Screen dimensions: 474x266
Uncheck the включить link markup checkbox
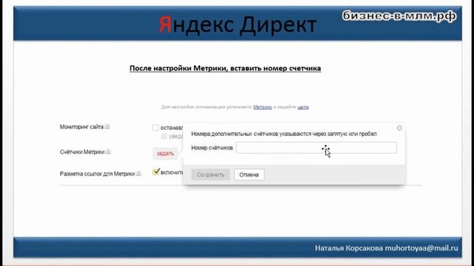[156, 172]
